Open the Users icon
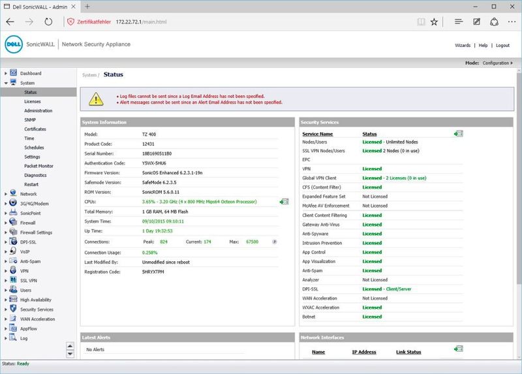 click(x=13, y=289)
